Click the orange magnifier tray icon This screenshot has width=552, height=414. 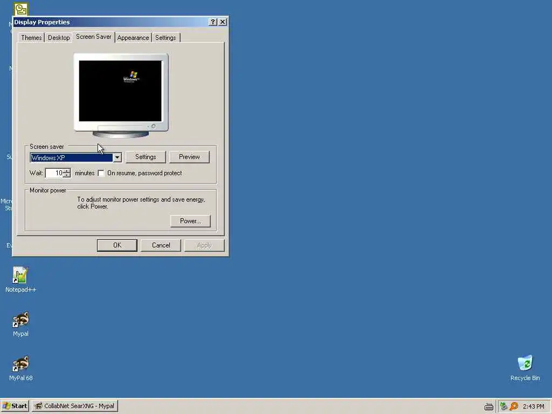pyautogui.click(x=514, y=406)
